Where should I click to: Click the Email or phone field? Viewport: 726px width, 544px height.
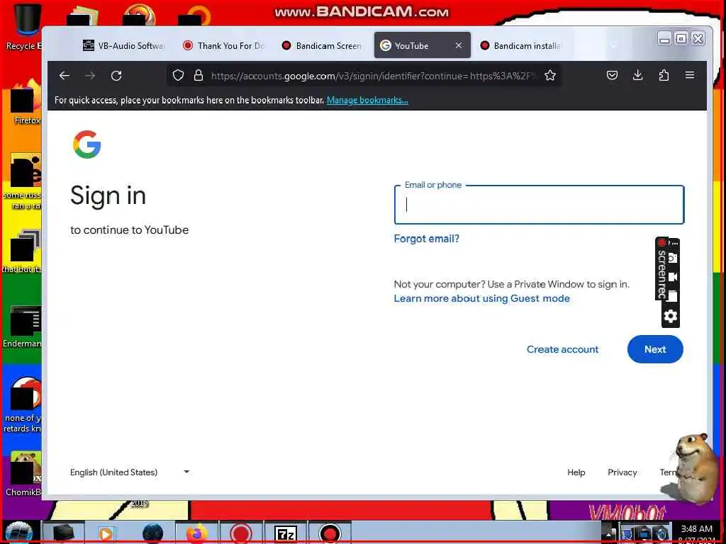tap(539, 205)
